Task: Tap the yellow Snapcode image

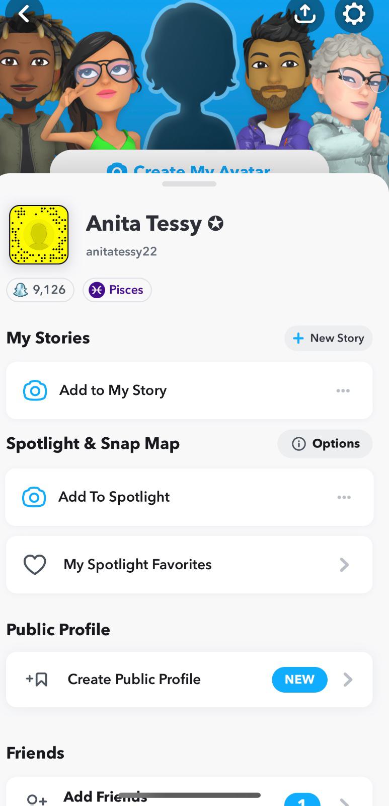Action: coord(39,235)
